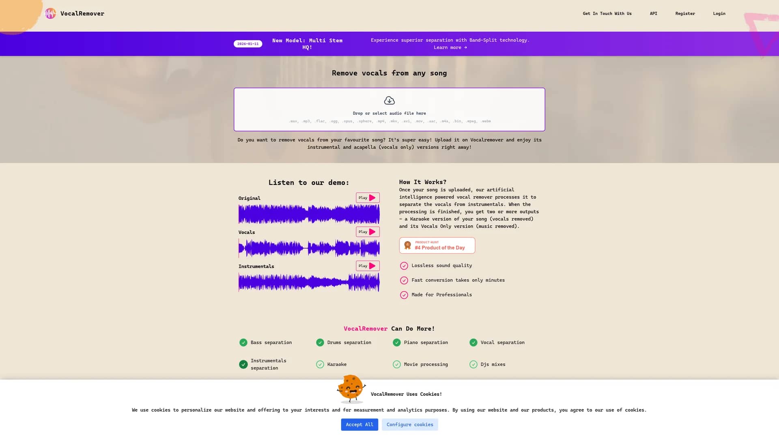
Task: Click the New Model: Multi Stem HQ! headline
Action: click(307, 44)
